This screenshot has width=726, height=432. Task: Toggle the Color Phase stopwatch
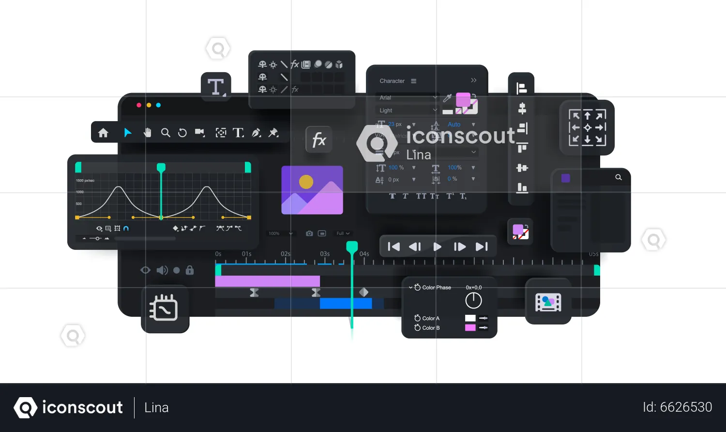418,287
